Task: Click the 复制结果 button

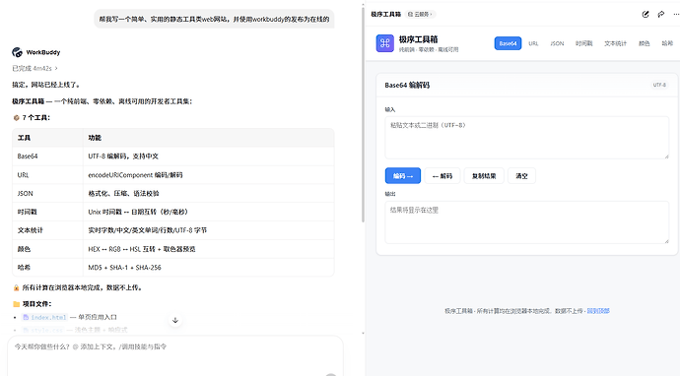Action: point(484,176)
